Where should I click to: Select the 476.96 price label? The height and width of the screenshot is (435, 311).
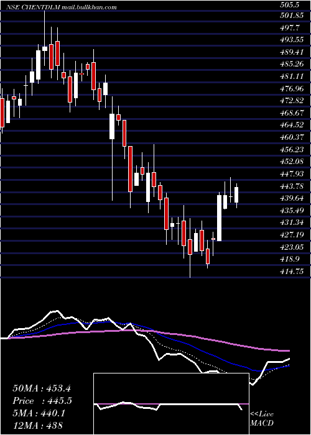click(x=293, y=88)
